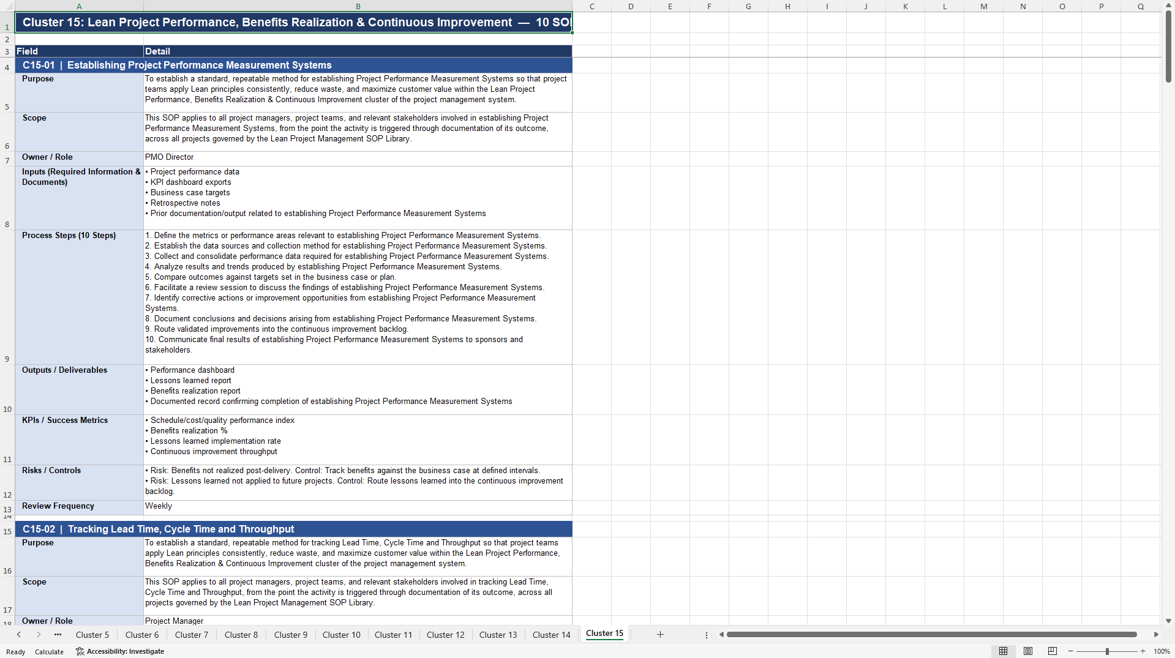The height and width of the screenshot is (658, 1175).
Task: Open the hidden sheets ellipsis menu
Action: pos(58,635)
